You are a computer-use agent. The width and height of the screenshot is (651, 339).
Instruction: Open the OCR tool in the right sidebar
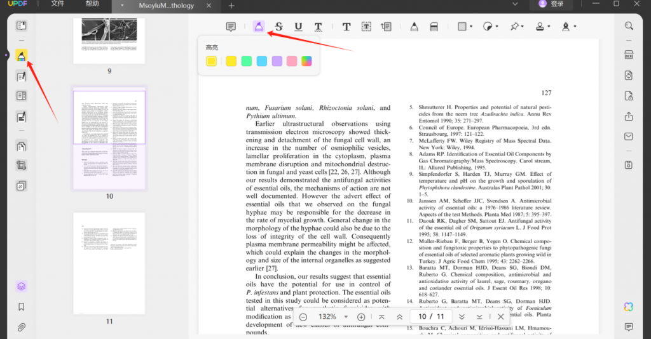pos(628,55)
